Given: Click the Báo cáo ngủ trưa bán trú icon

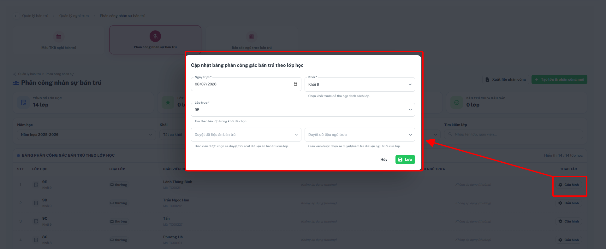Looking at the screenshot, I should pyautogui.click(x=252, y=37).
